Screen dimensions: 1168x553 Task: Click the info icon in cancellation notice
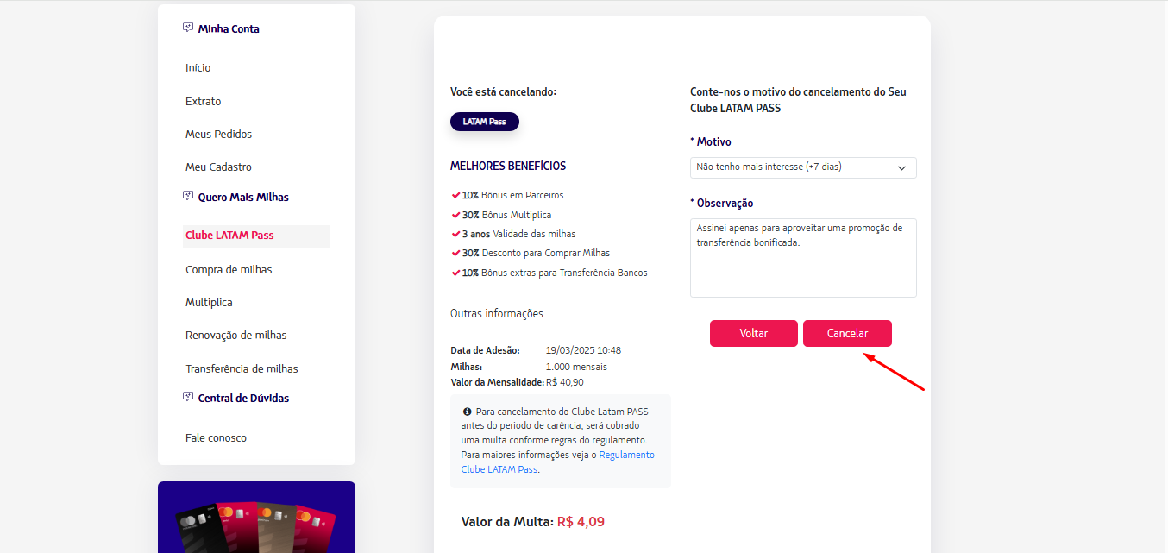[x=467, y=412]
